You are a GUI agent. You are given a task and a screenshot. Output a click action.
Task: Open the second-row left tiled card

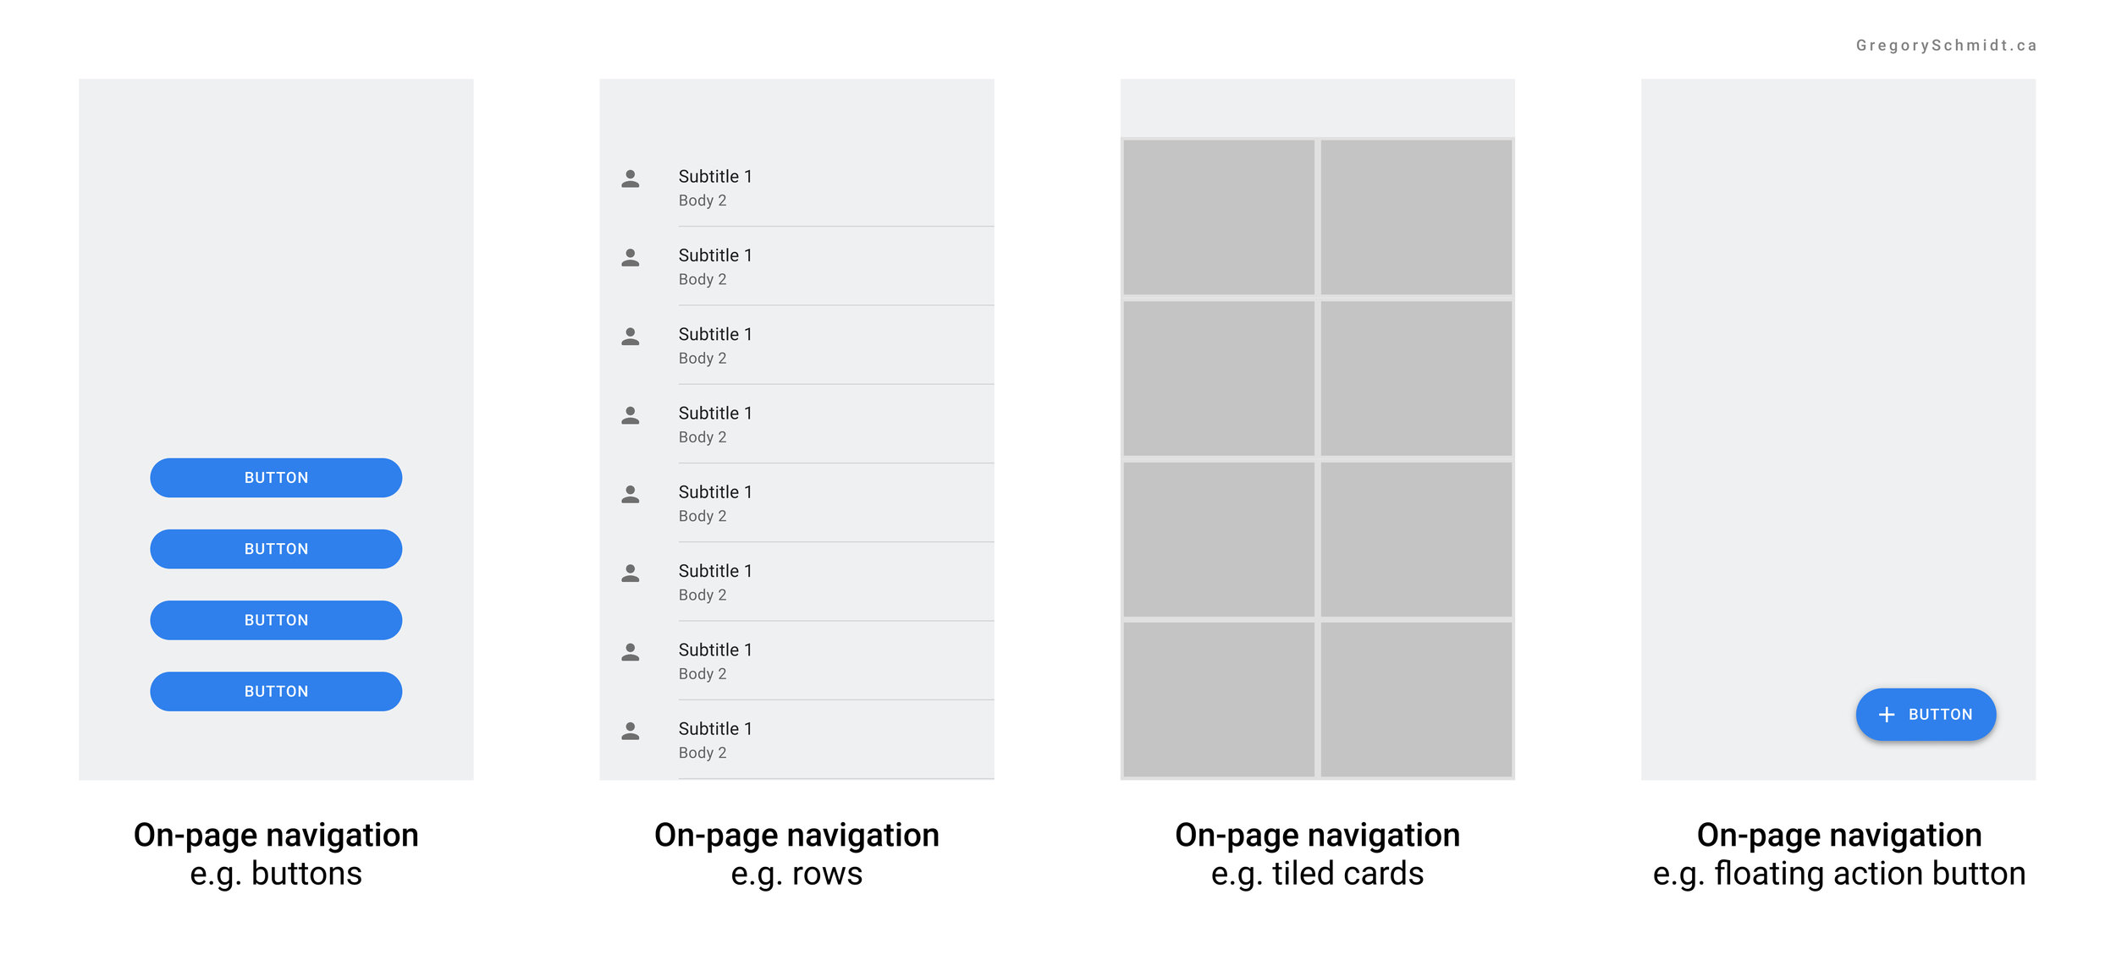1219,378
